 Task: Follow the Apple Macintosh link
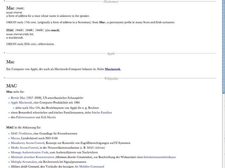pos(21,103)
